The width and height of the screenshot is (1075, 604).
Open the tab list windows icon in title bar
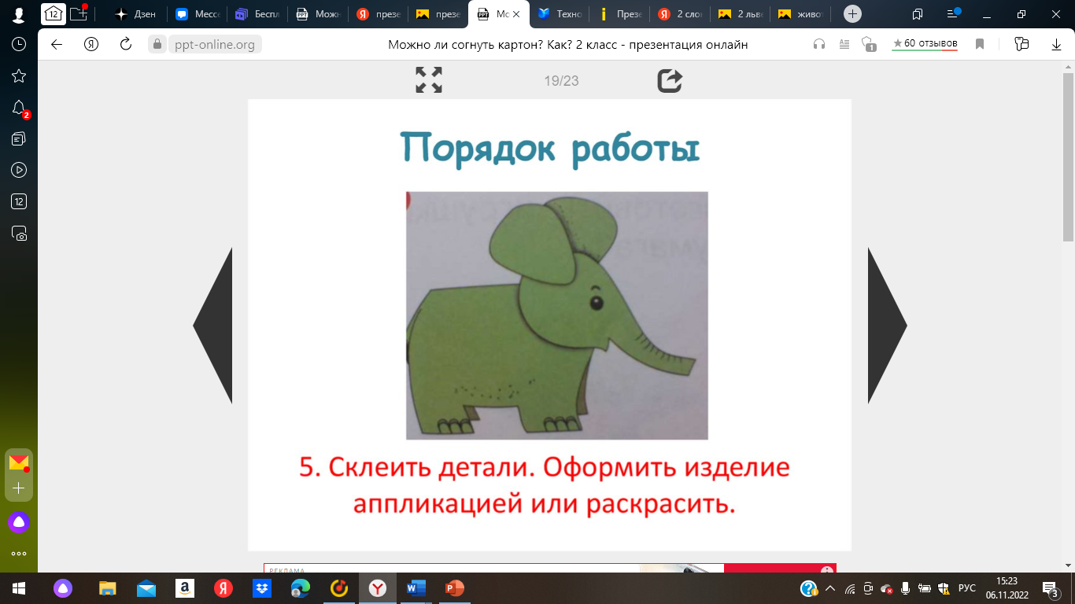[x=918, y=14]
